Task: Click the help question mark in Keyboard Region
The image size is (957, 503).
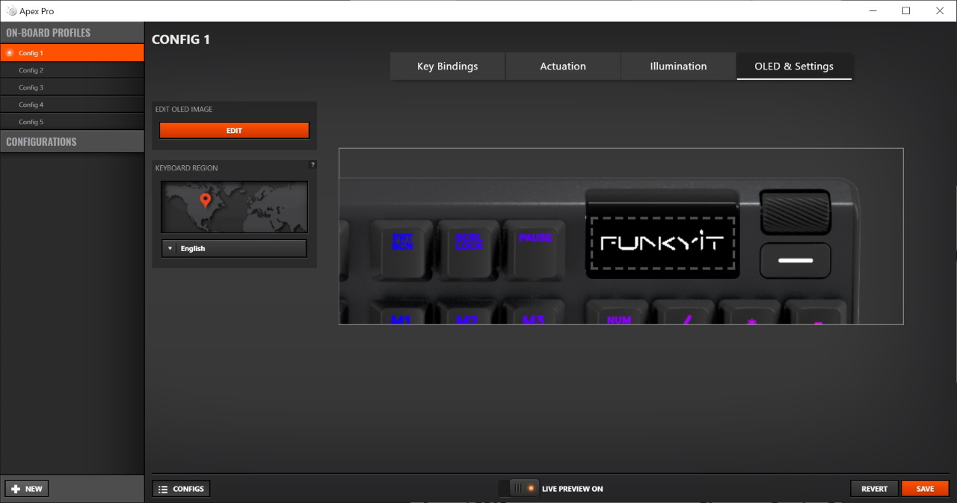Action: tap(313, 164)
